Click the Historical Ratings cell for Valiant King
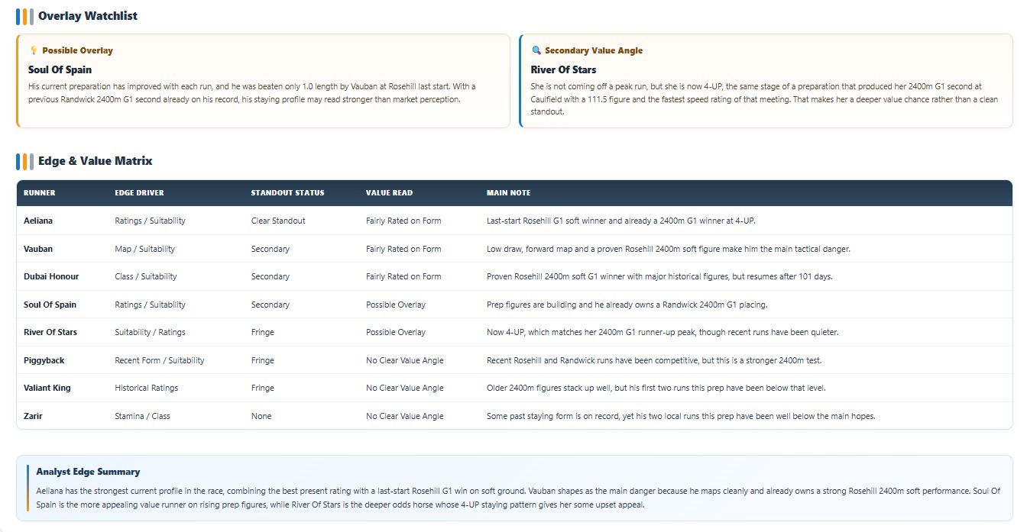1027x532 pixels. [146, 388]
